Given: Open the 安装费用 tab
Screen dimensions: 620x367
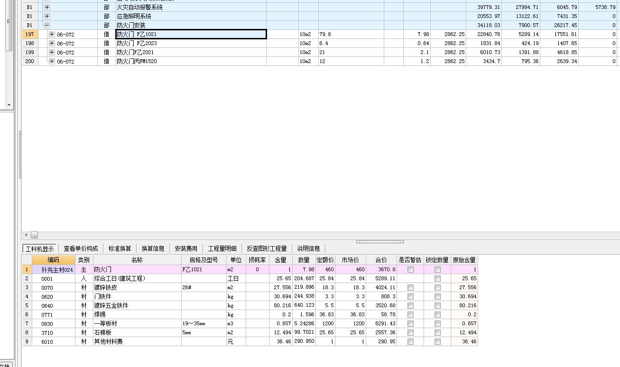Looking at the screenshot, I should pyautogui.click(x=186, y=248).
